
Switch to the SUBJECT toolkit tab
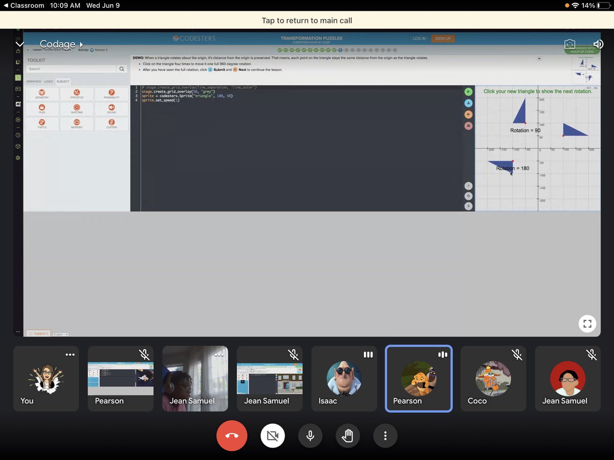[x=63, y=81]
